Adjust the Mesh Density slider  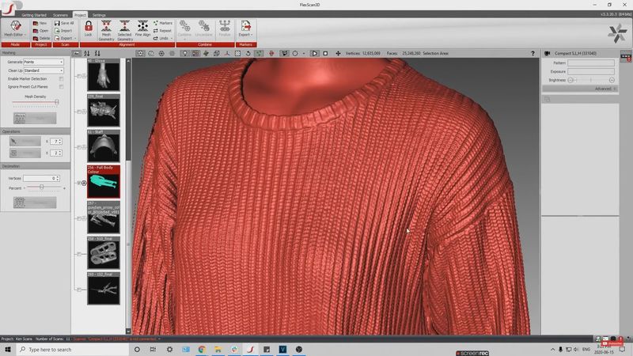(56, 102)
